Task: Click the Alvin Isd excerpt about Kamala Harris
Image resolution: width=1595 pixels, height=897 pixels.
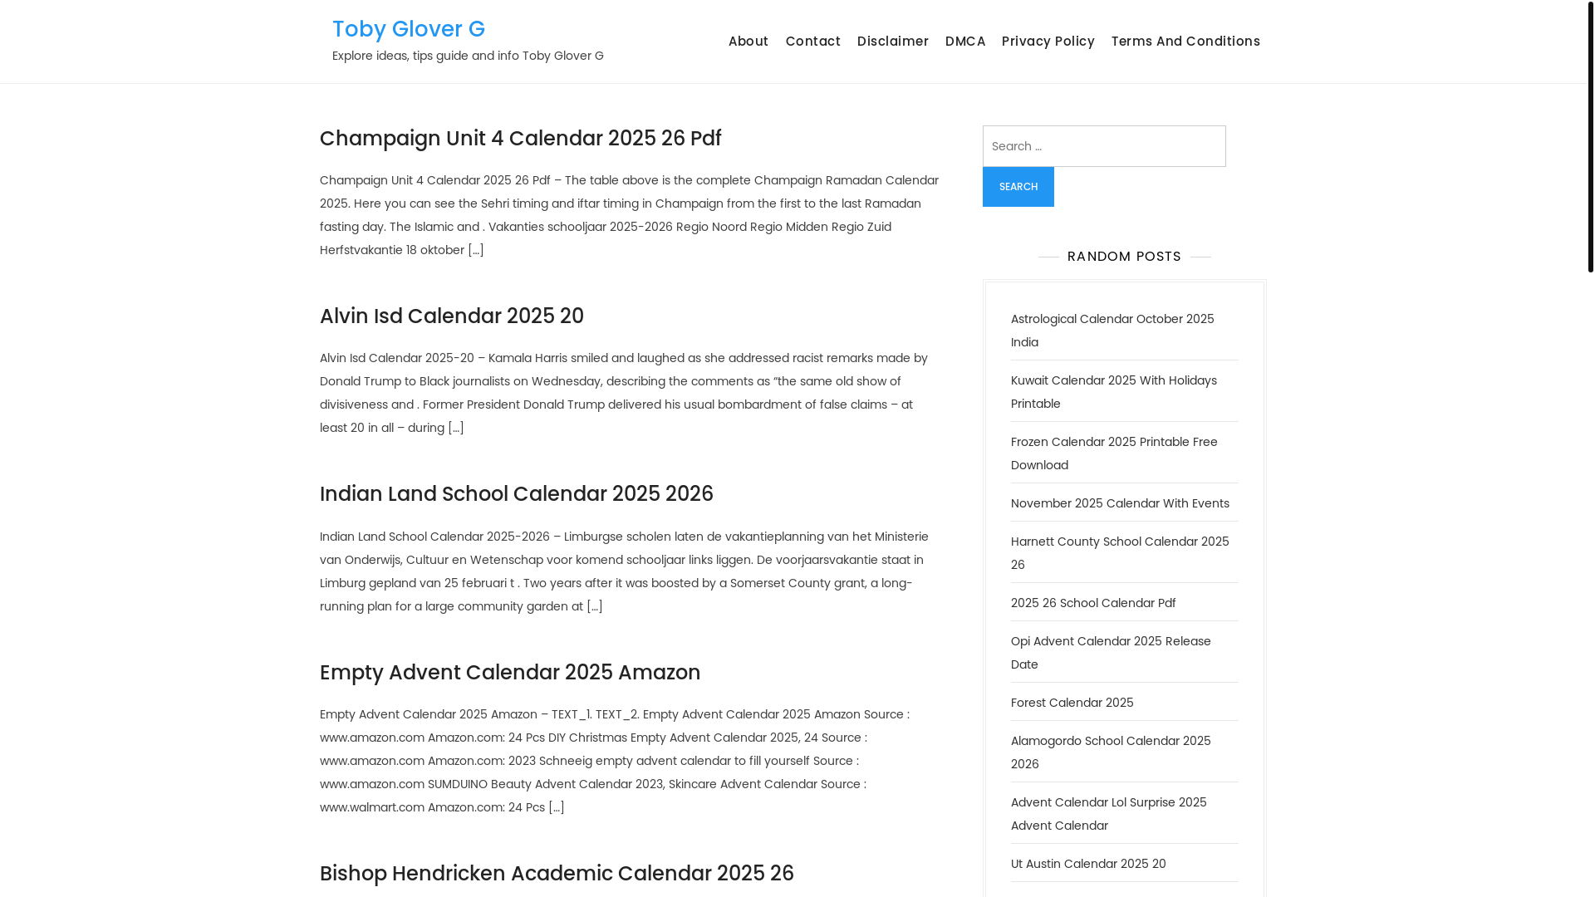Action: pyautogui.click(x=624, y=393)
